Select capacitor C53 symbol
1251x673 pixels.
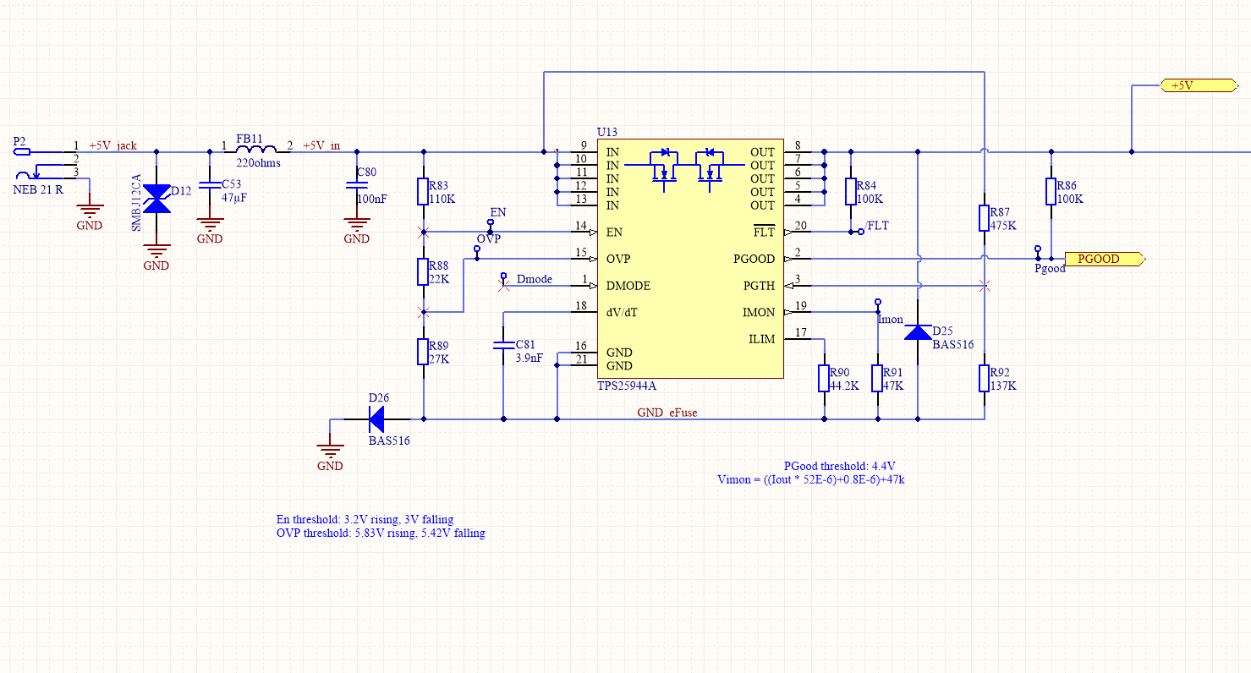pos(210,186)
